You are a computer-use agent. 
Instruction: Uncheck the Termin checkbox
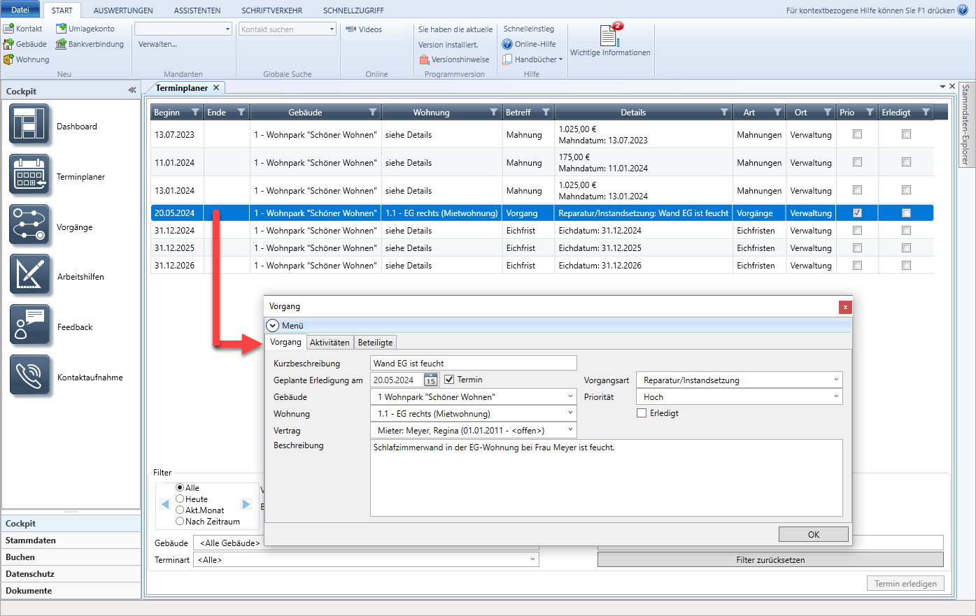(x=449, y=380)
